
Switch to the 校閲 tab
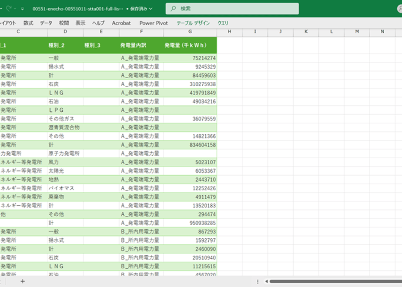point(64,23)
